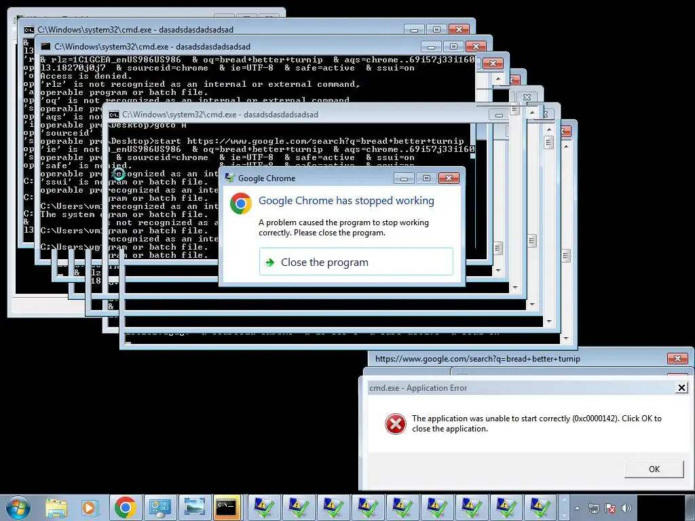Maximize the rearmost titled cmd.exe window
695x521 pixels.
tap(436, 30)
